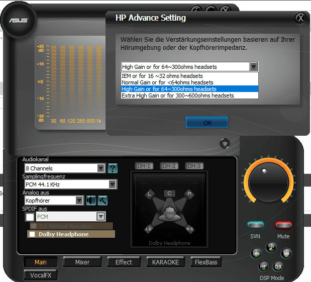Click the C center speaker icon
The width and height of the screenshot is (311, 282).
pos(169,194)
